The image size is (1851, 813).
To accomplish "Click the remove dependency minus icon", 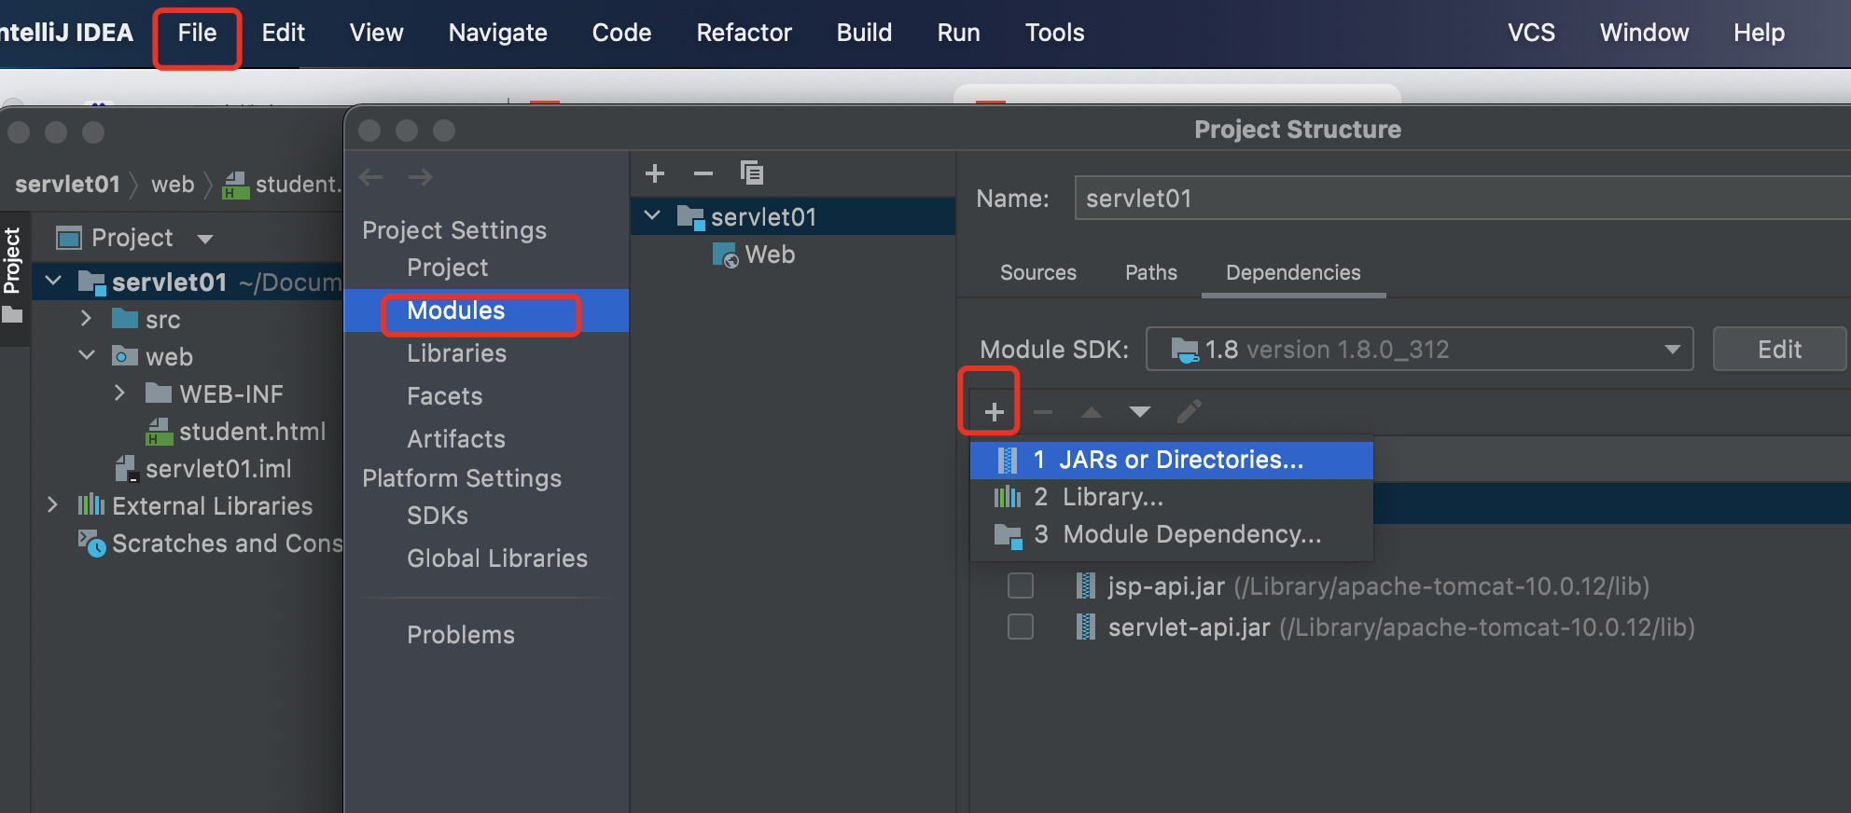I will pos(1043,411).
